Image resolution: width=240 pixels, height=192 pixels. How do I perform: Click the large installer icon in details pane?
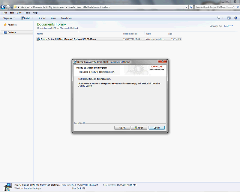click(x=7, y=187)
